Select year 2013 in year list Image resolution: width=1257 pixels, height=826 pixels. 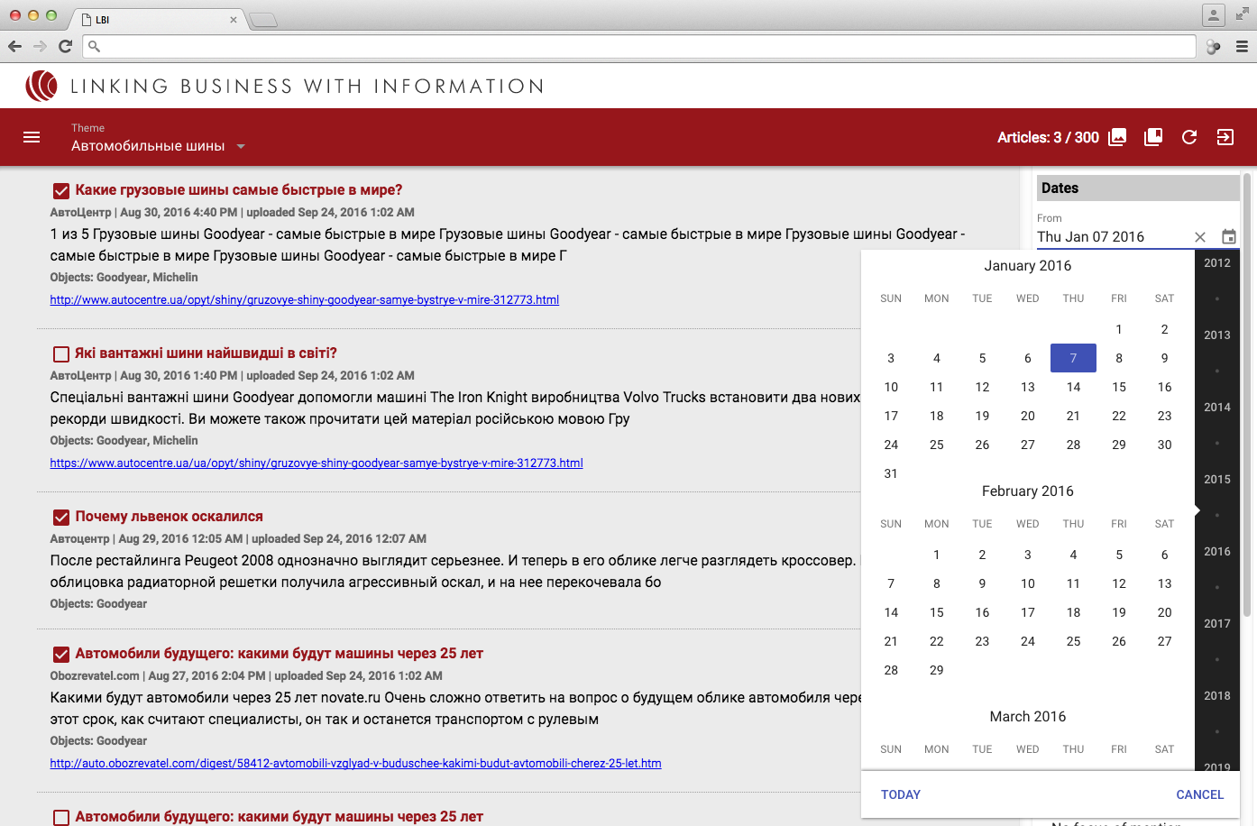(1217, 335)
